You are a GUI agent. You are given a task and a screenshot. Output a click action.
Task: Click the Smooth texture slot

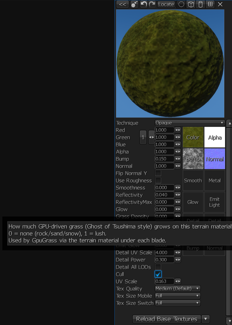193,180
